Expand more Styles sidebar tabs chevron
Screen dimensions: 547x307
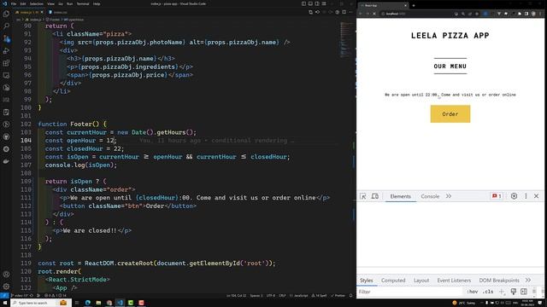tap(528, 281)
